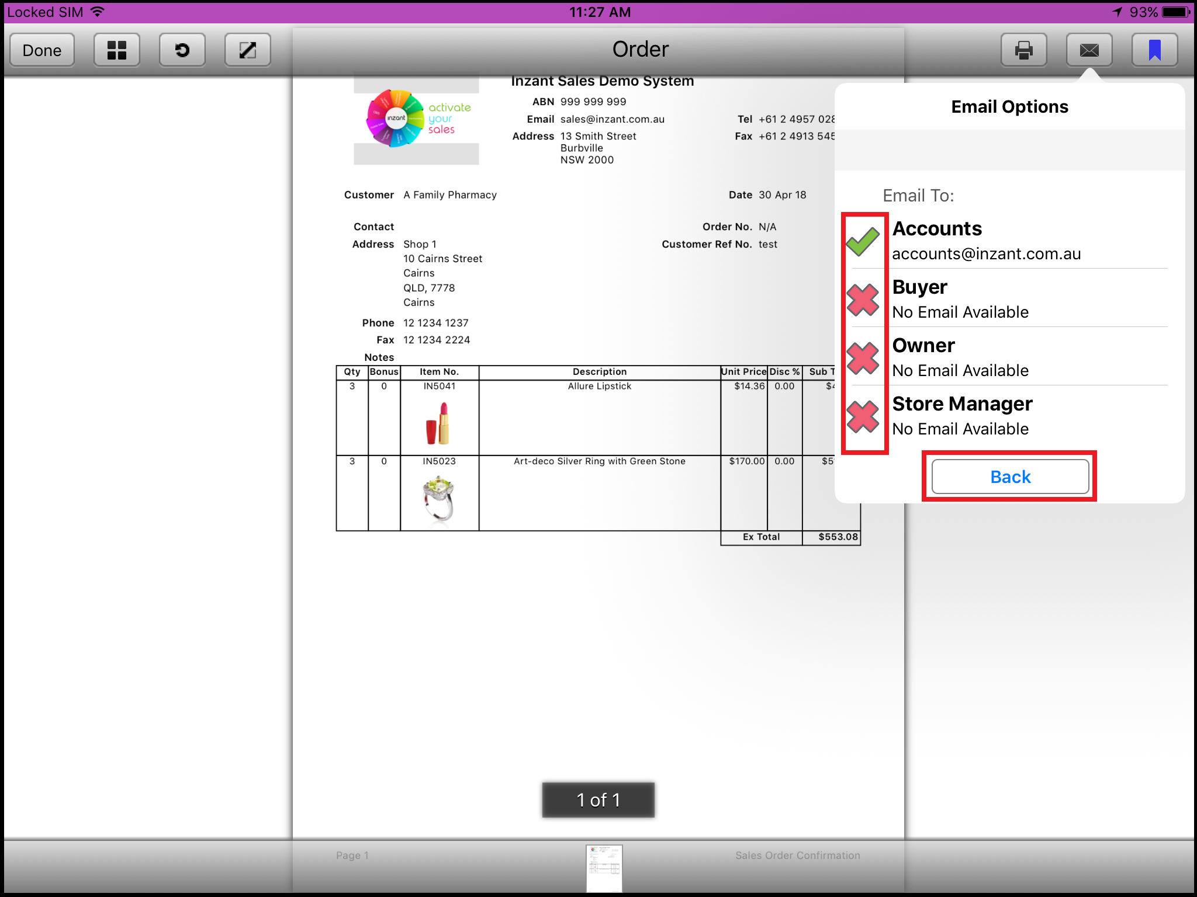This screenshot has height=897, width=1197.
Task: Tap the email envelope icon
Action: [1089, 50]
